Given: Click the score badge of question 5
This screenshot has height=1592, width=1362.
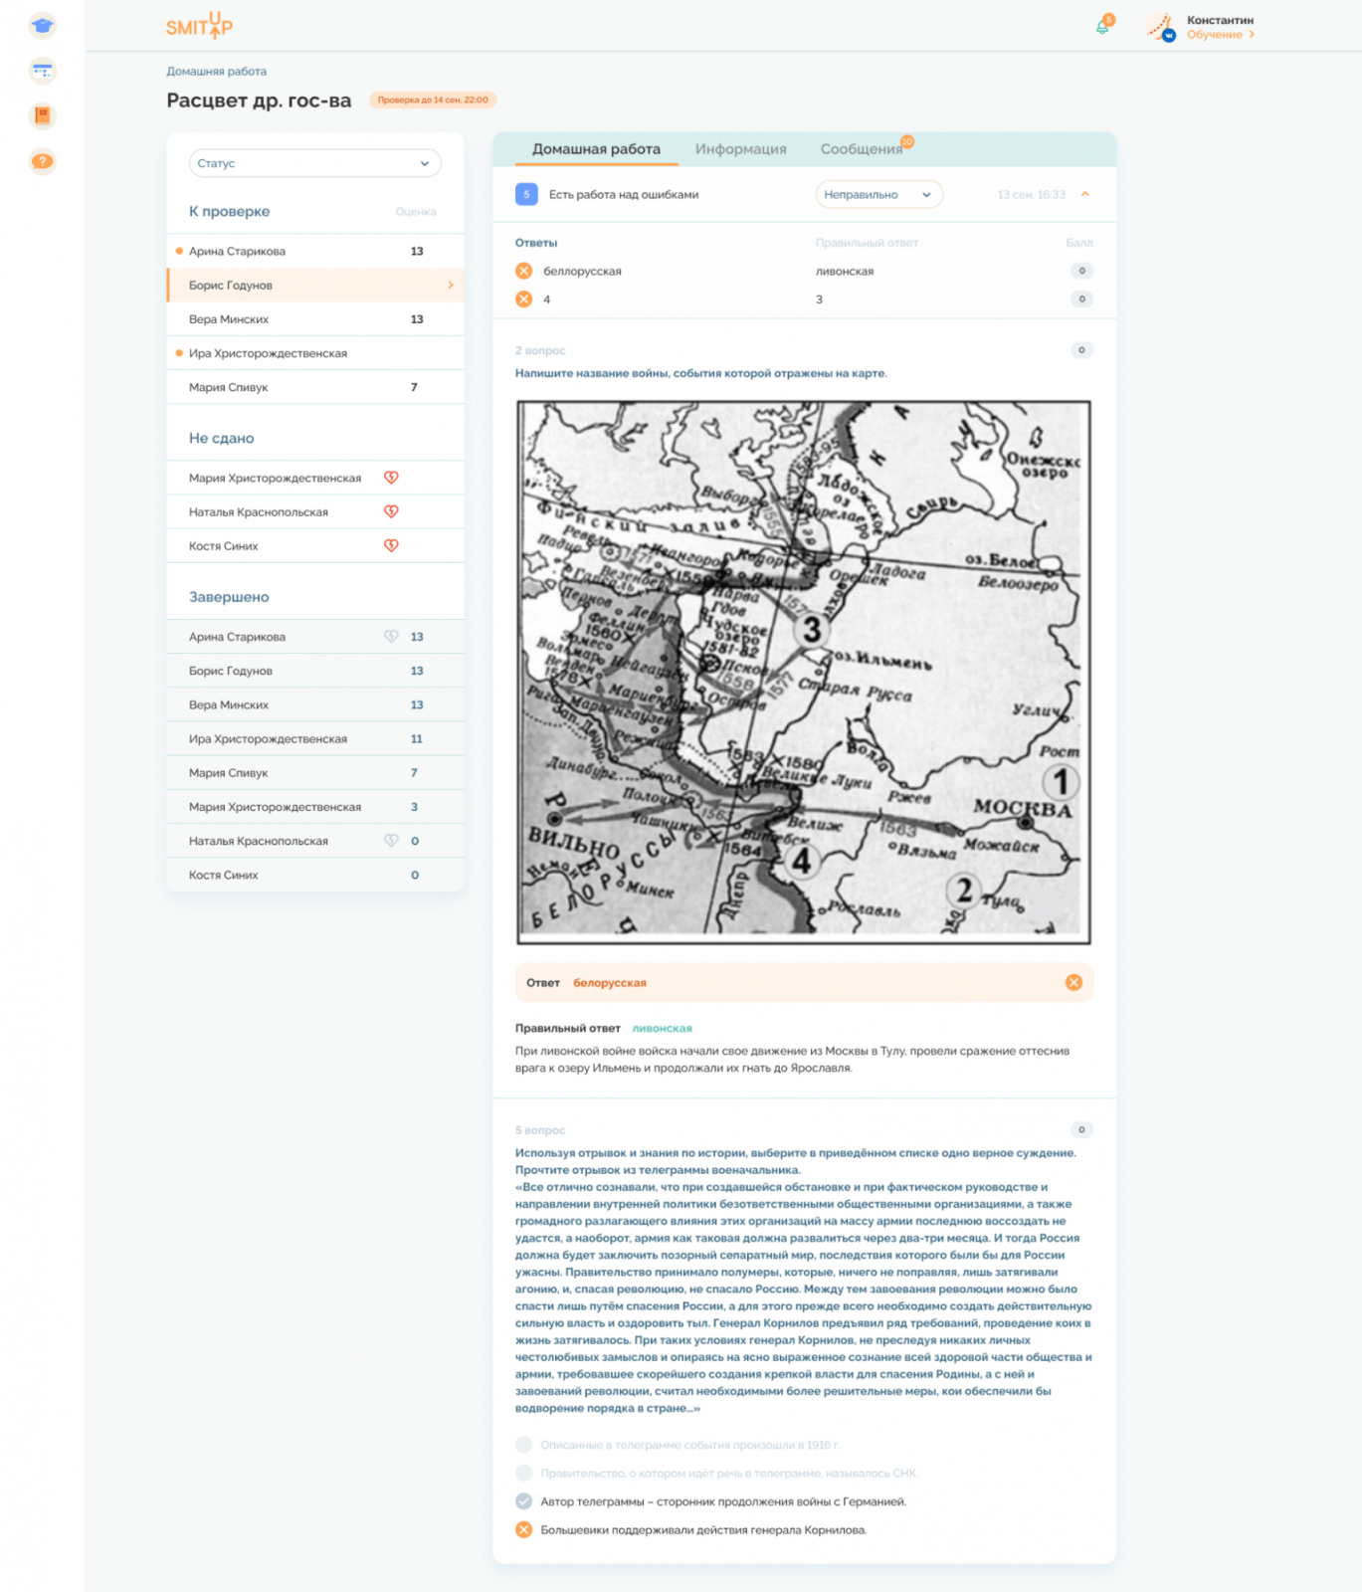Looking at the screenshot, I should (x=1081, y=1129).
